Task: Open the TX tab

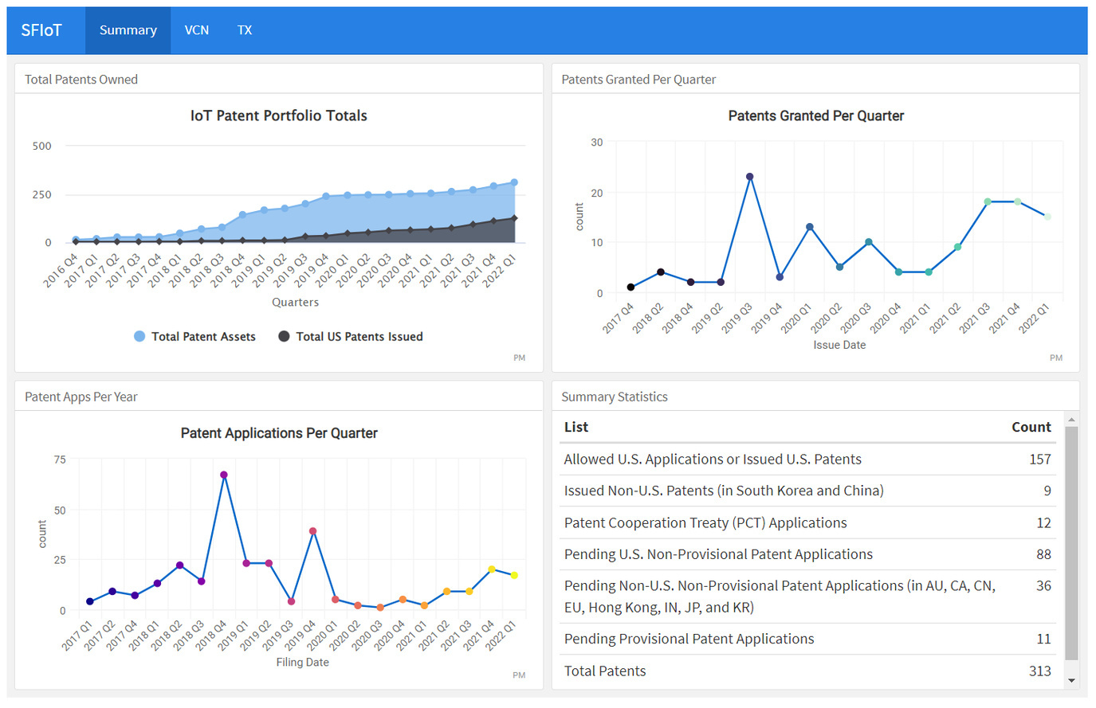Action: [245, 30]
